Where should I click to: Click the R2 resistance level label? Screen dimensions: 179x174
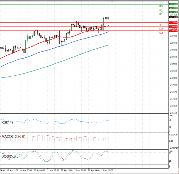coord(161,10)
